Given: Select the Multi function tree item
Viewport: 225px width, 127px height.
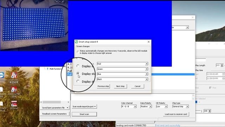Looking at the screenshot, I should (55, 69).
